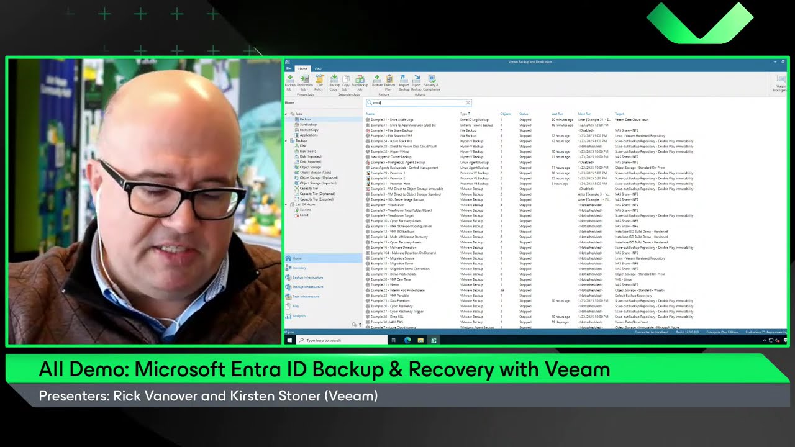This screenshot has width=795, height=447.
Task: Collapse the Jobs tree node
Action: pyautogui.click(x=287, y=114)
